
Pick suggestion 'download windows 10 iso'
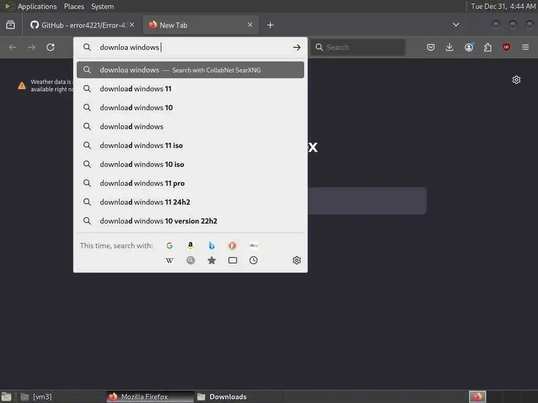190,164
